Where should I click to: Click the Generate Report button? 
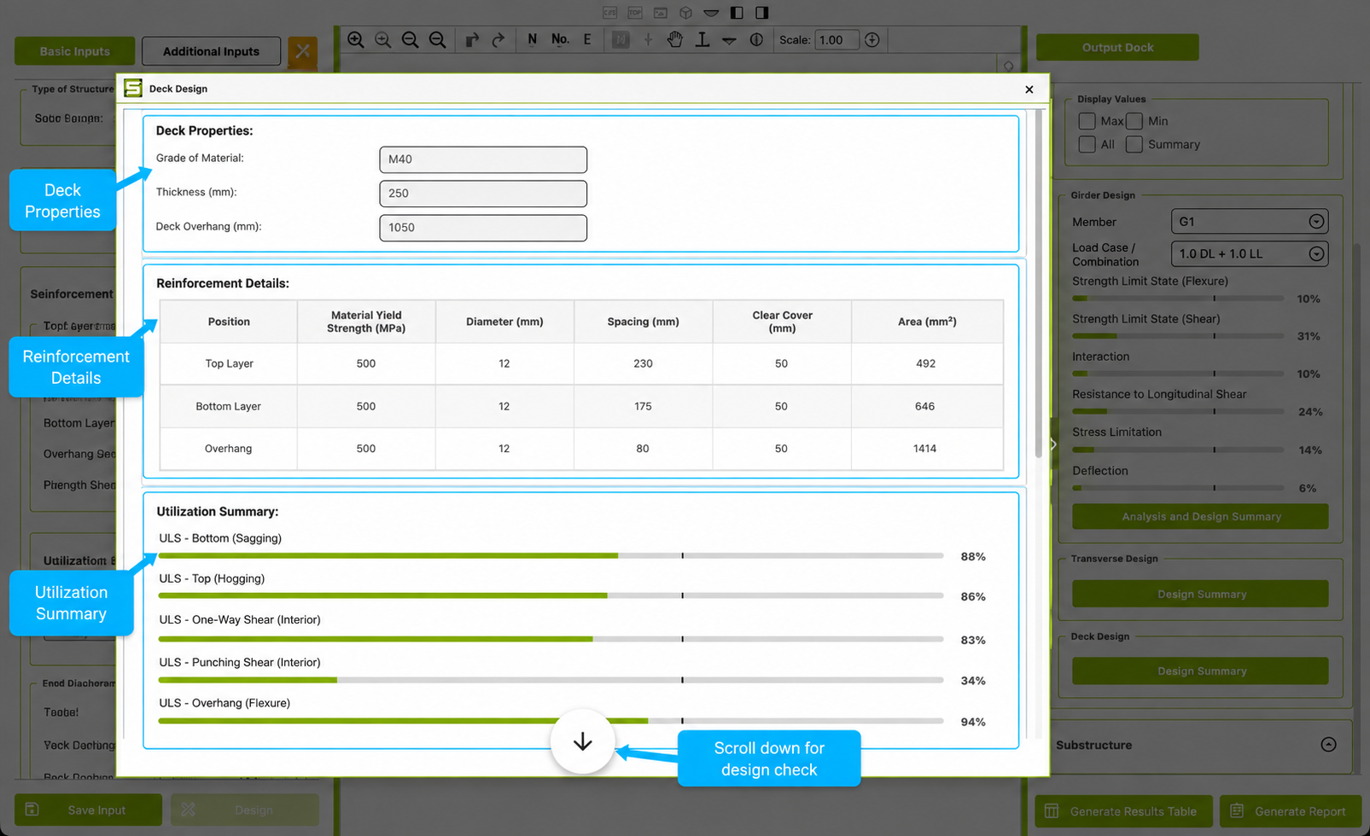point(1291,811)
